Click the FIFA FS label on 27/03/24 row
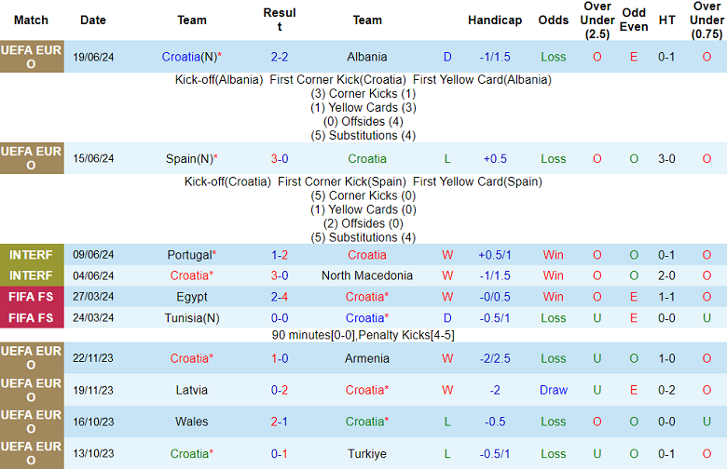Screen dimensions: 727x469 (x=32, y=297)
